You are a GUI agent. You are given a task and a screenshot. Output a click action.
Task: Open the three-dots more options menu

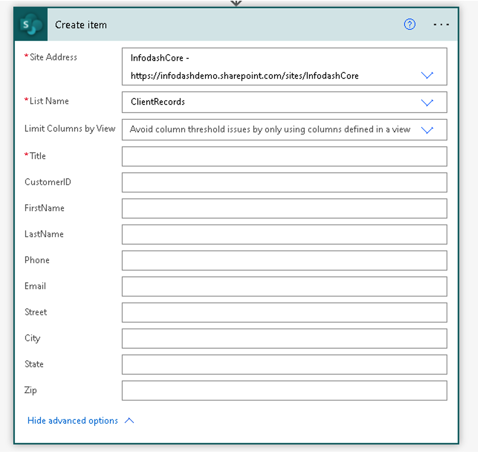pos(441,25)
